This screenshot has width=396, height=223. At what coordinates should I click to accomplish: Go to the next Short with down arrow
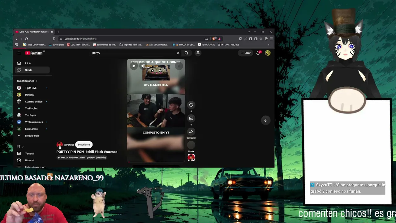tap(265, 120)
